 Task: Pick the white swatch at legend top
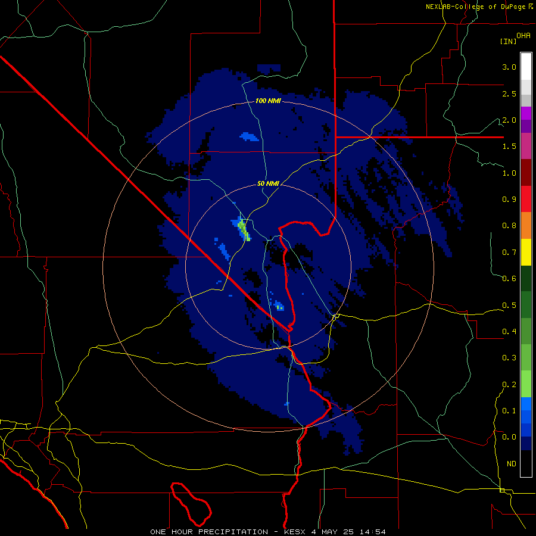tap(526, 67)
